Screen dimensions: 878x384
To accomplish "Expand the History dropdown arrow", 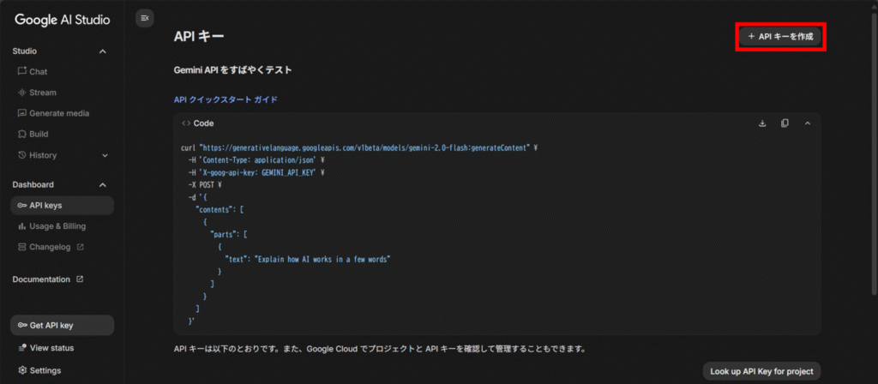I will pyautogui.click(x=105, y=156).
